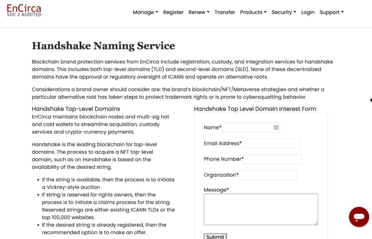Click the contact-card autofill icon in Name field
The width and height of the screenshot is (372, 239).
pos(276,127)
